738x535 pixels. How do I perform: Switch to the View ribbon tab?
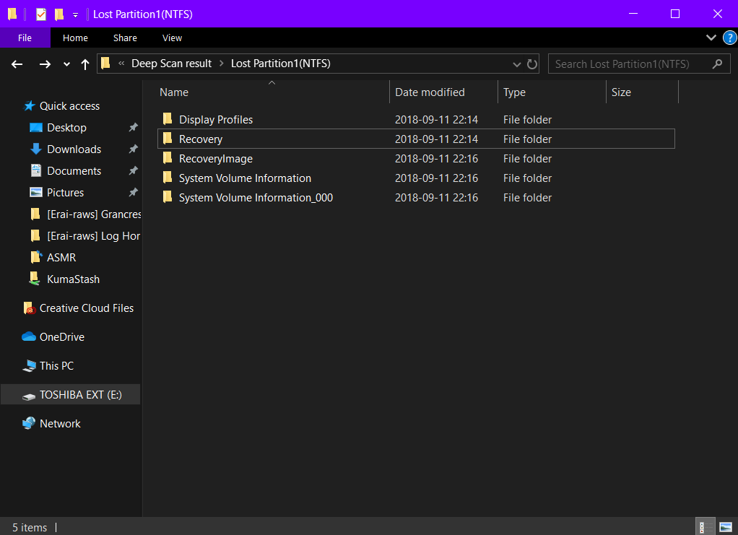(x=173, y=38)
